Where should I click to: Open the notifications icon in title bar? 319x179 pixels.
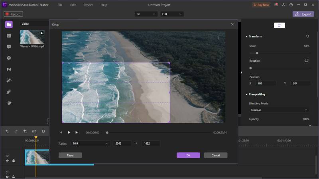click(276, 5)
